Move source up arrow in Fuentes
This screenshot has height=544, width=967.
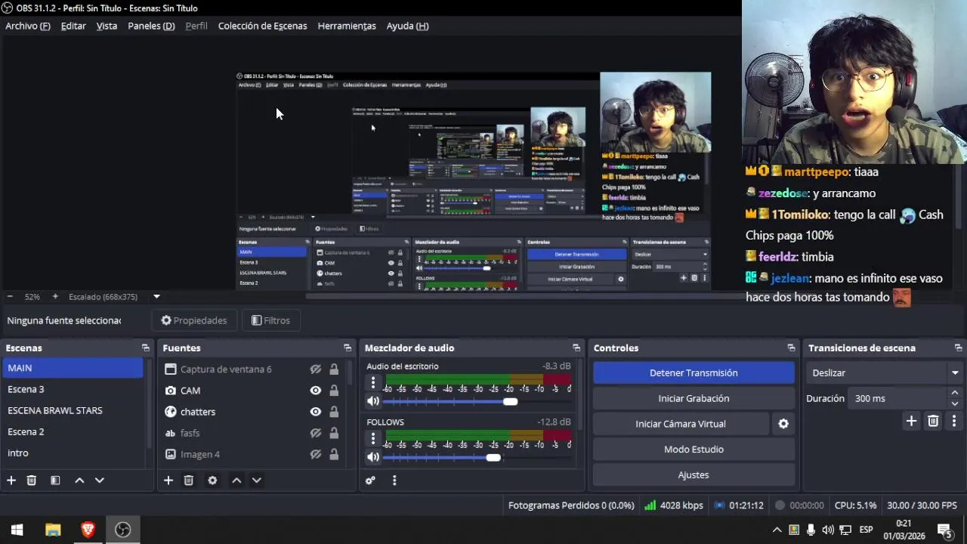[x=236, y=481]
